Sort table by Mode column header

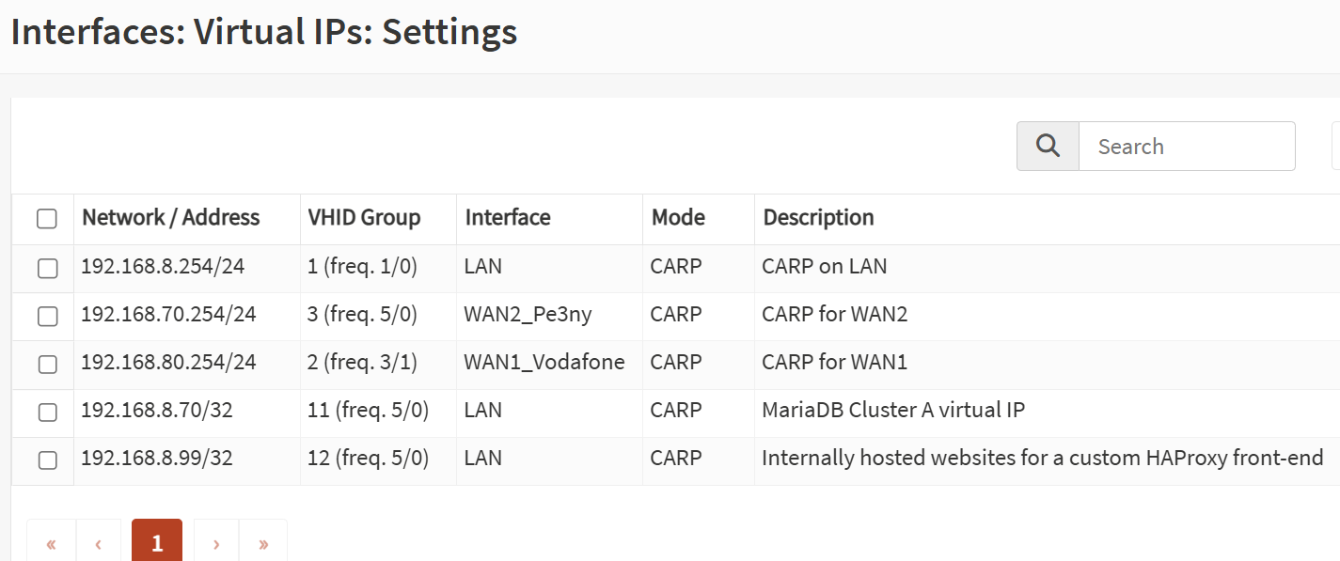click(678, 218)
